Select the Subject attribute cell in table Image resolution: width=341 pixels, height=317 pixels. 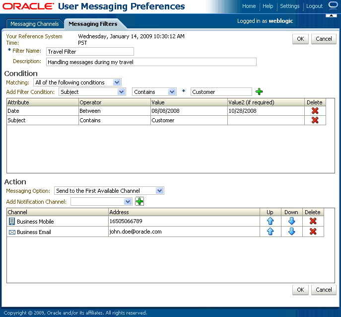click(x=43, y=120)
